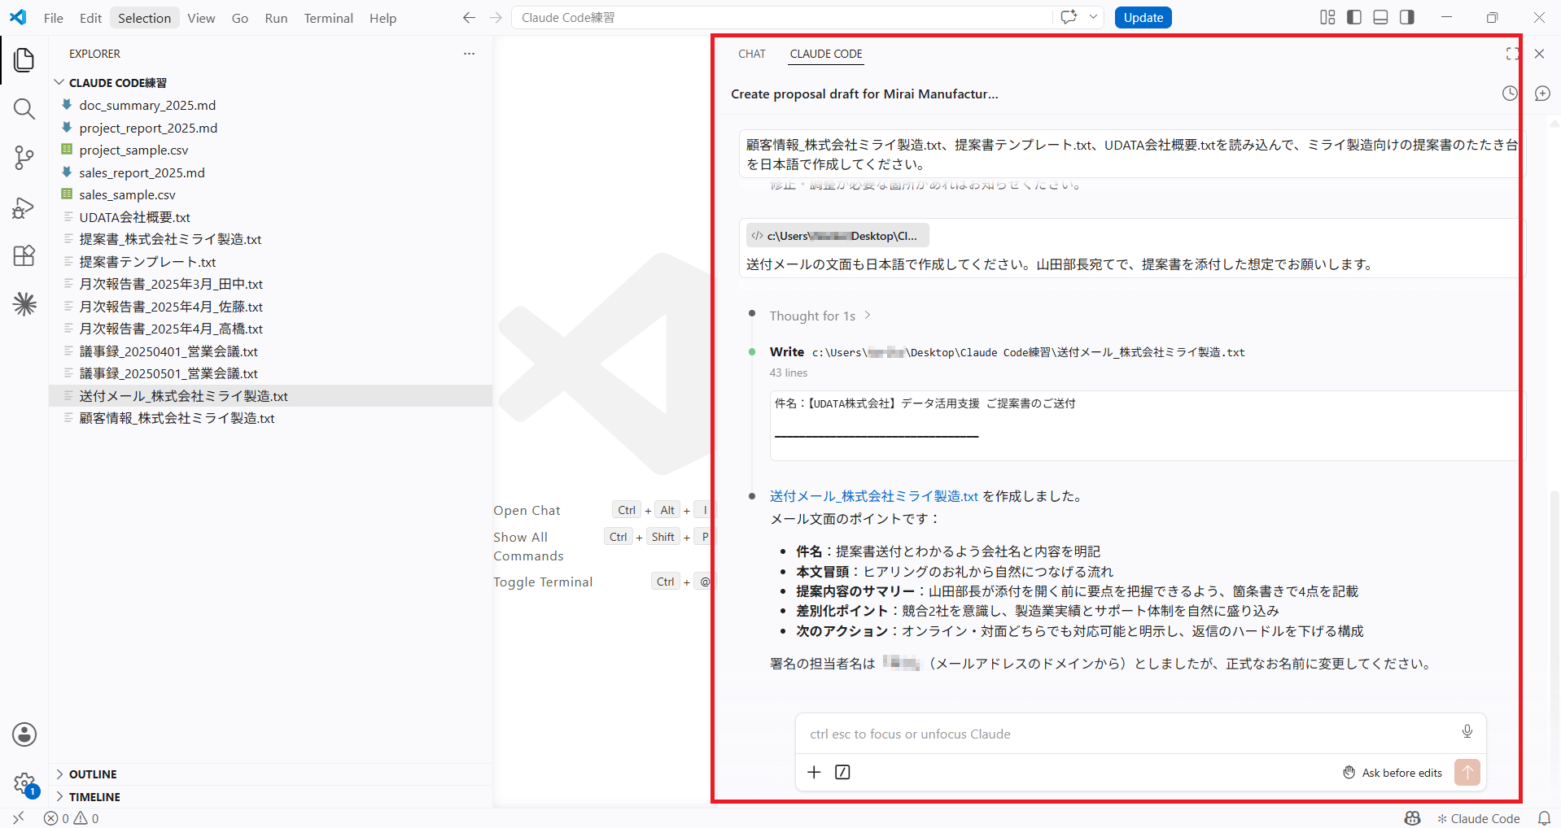Open Explorer more actions ellipsis
Viewport: 1561px width, 828px height.
click(x=469, y=54)
